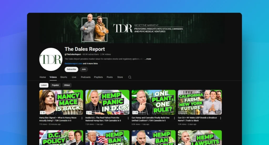This screenshot has height=145, width=269.
Task: Open options menu for Inside D.C. video
Action: click(x=128, y=118)
